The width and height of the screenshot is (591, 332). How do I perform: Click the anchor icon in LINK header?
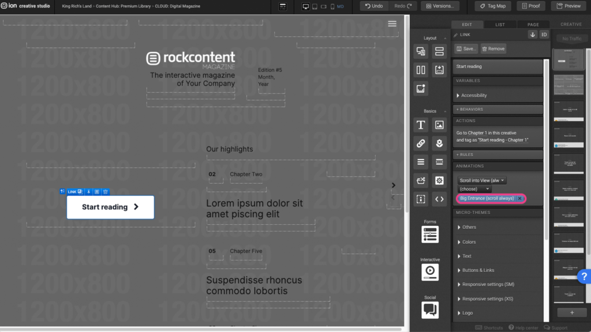[533, 35]
